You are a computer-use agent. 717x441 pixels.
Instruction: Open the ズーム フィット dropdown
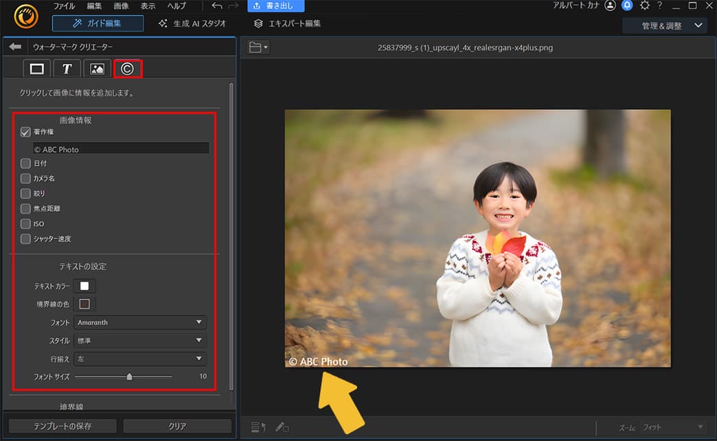click(x=672, y=427)
